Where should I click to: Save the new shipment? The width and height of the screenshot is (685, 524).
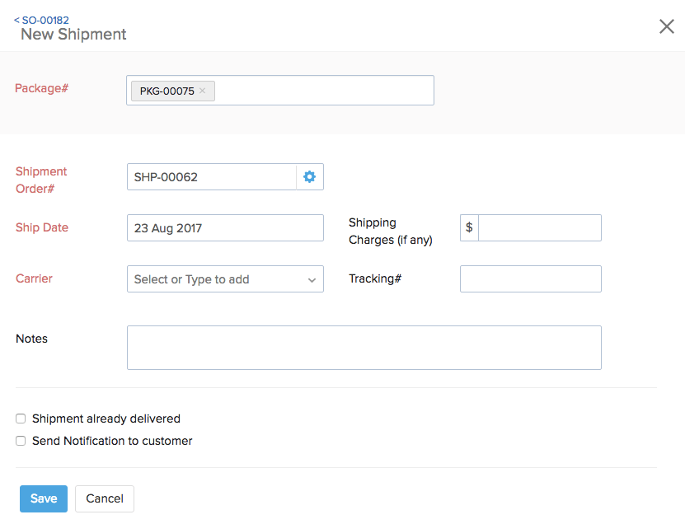[44, 498]
